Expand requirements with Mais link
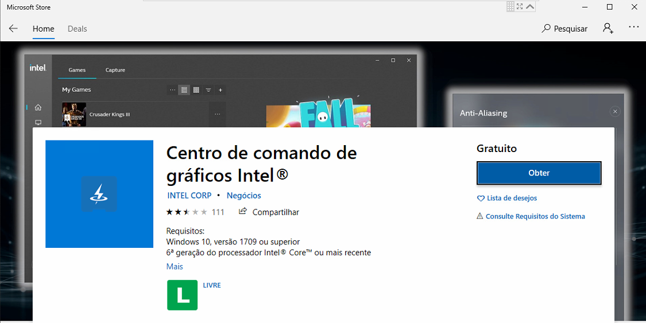The width and height of the screenshot is (646, 323). point(174,267)
